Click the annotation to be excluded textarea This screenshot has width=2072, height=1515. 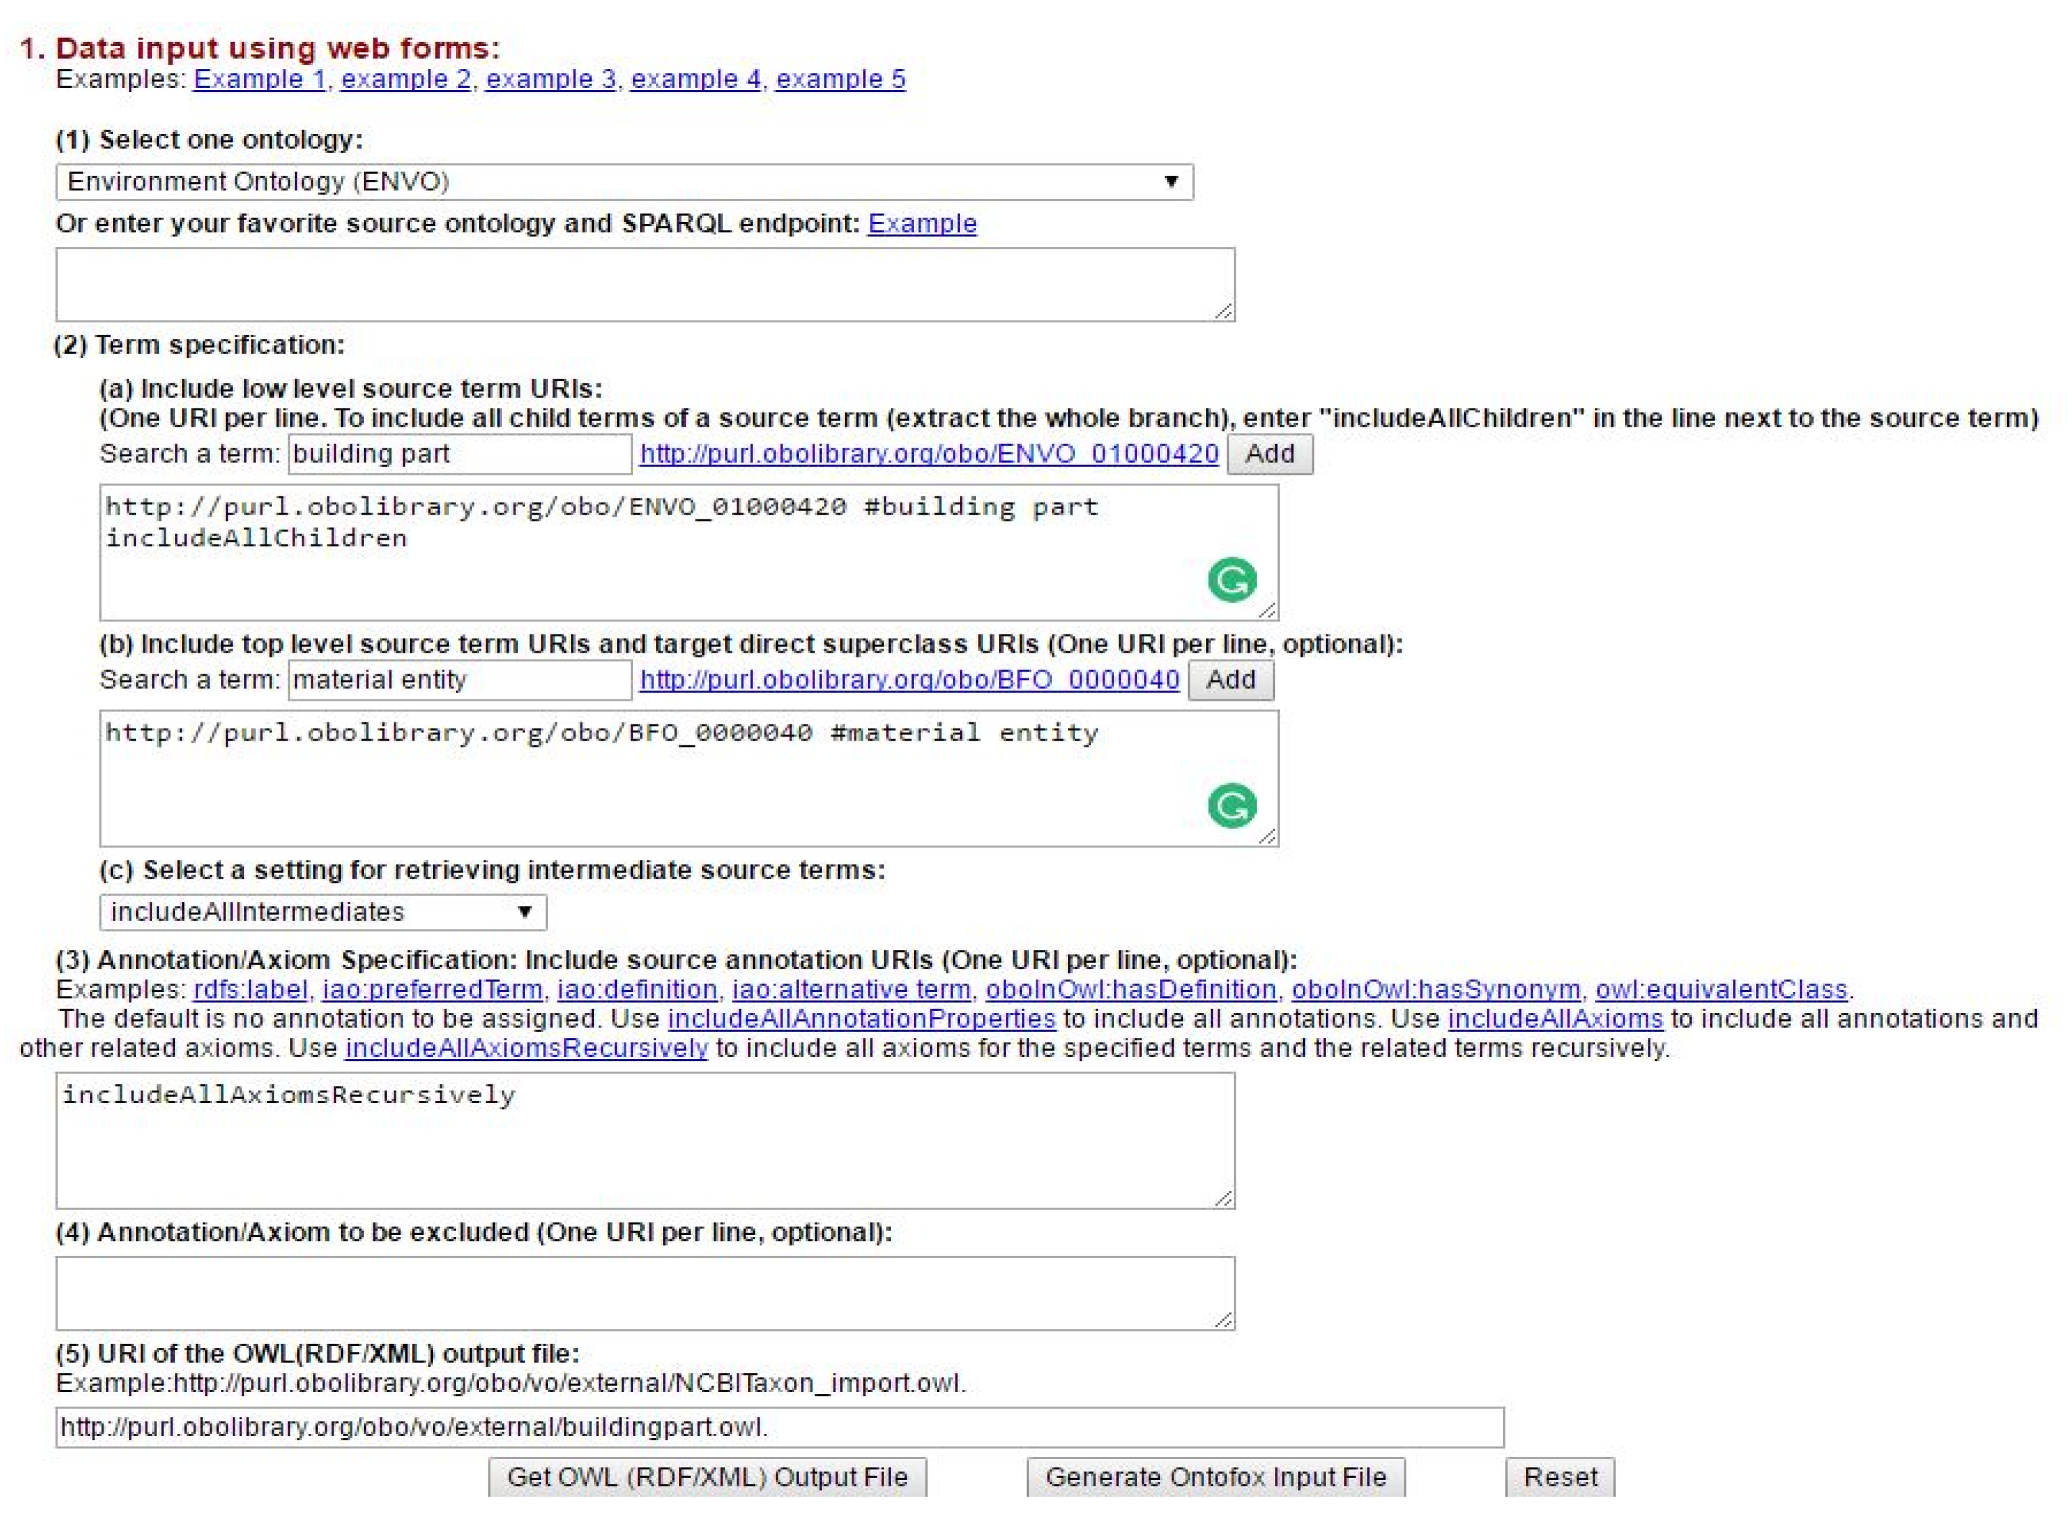click(645, 1293)
